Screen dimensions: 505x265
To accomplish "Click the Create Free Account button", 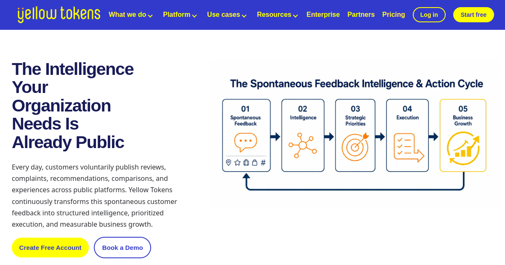I will click(x=50, y=247).
